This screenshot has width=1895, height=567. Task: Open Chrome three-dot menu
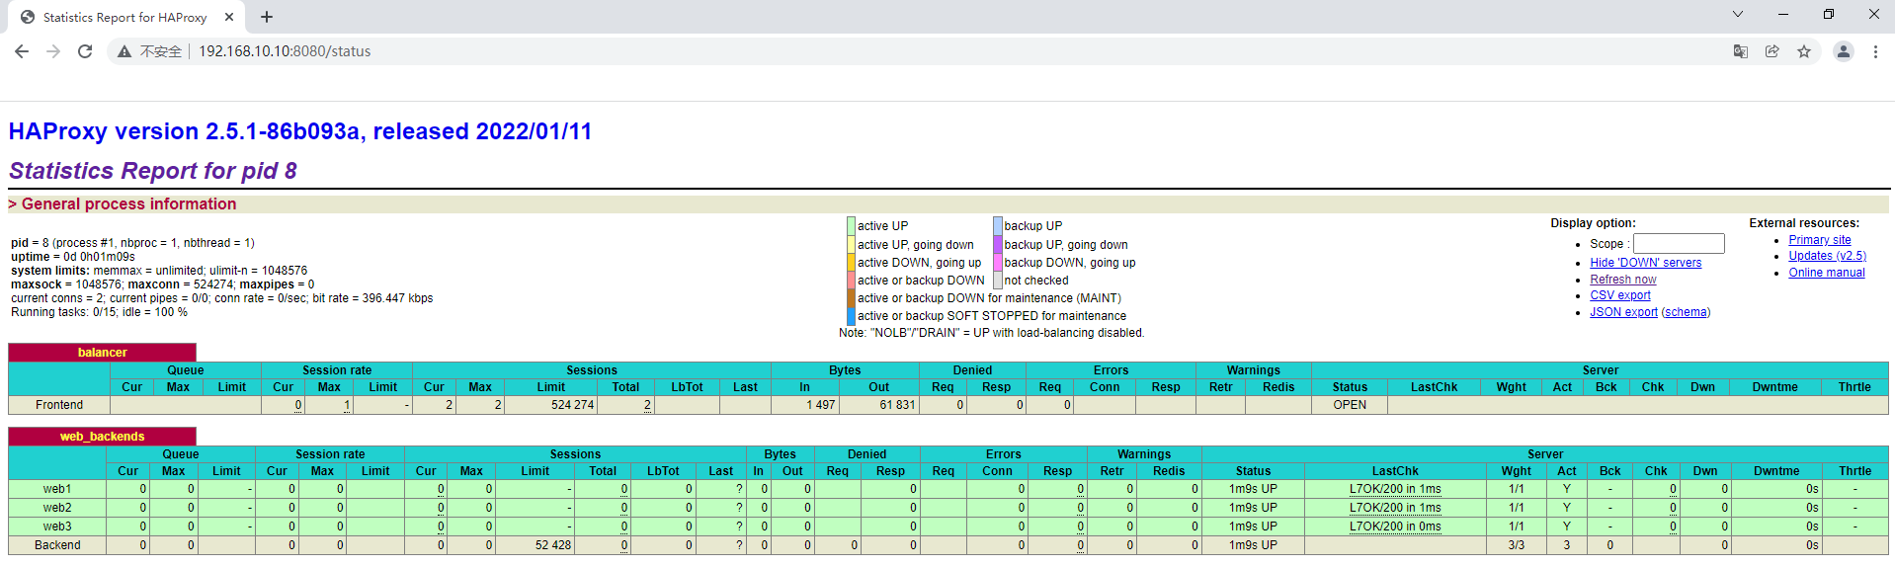click(1875, 51)
